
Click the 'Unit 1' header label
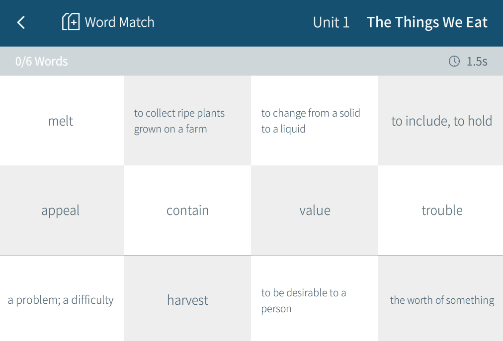(x=331, y=22)
